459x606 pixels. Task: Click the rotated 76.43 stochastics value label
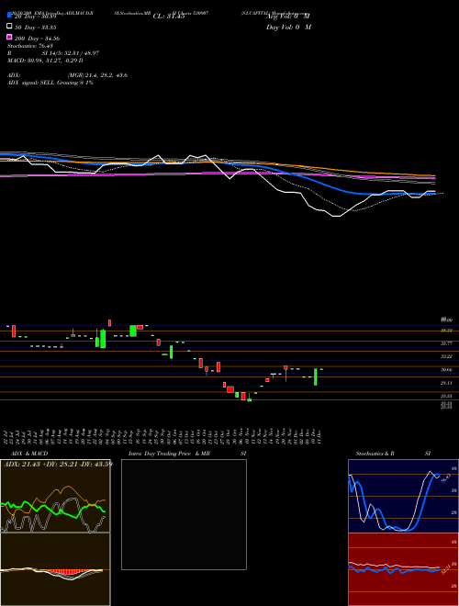444,478
